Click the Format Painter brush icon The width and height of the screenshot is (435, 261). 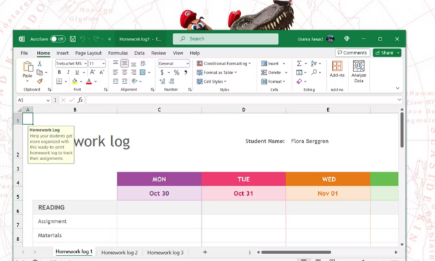click(40, 81)
